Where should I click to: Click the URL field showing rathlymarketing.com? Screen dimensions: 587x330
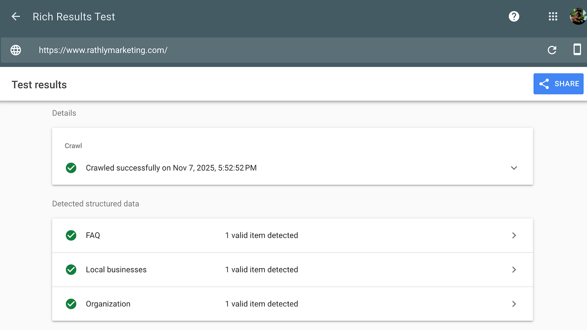coord(103,50)
